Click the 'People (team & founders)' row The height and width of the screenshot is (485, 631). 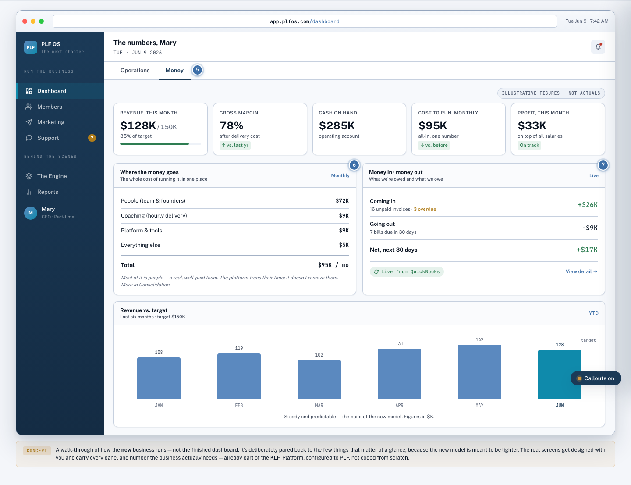(x=235, y=201)
